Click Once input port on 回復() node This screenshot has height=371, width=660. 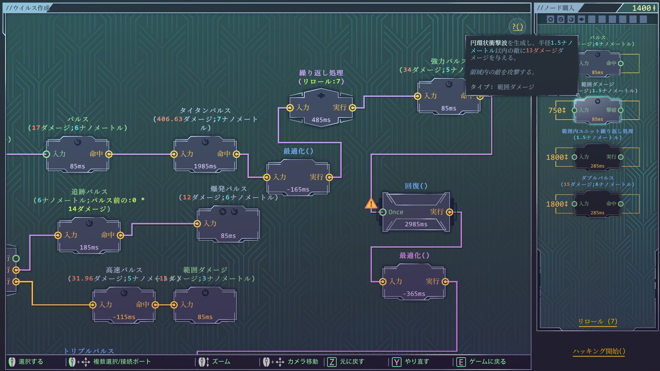(x=383, y=212)
